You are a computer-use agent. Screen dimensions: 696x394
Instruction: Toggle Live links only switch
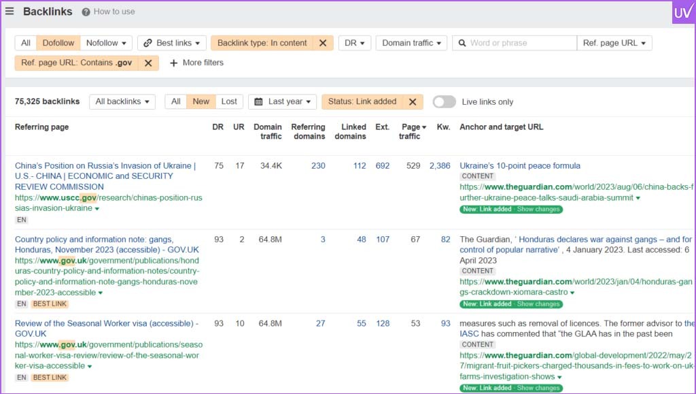(x=445, y=101)
